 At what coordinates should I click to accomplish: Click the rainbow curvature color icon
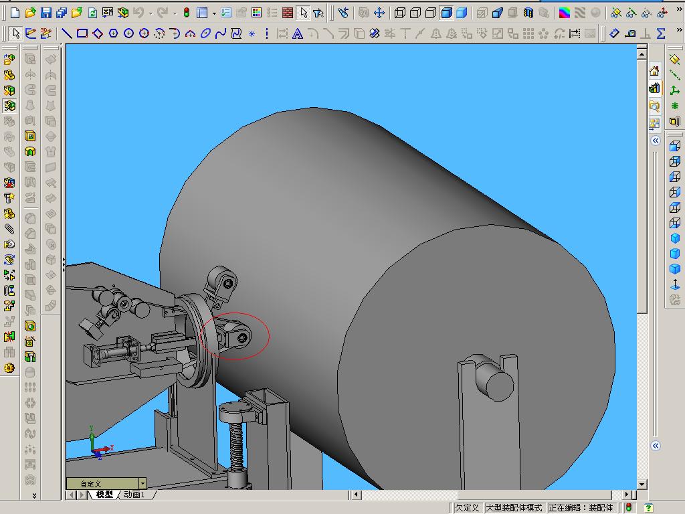(565, 13)
